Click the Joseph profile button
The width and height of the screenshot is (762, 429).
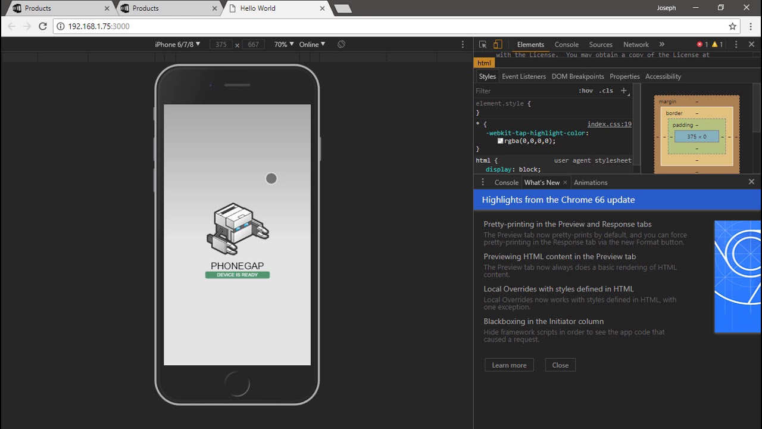coord(666,8)
